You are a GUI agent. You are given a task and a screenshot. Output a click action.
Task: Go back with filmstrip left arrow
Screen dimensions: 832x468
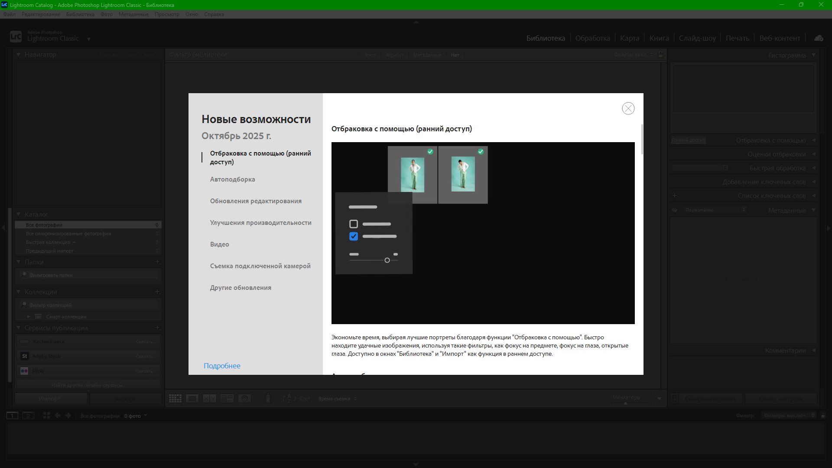(58, 416)
